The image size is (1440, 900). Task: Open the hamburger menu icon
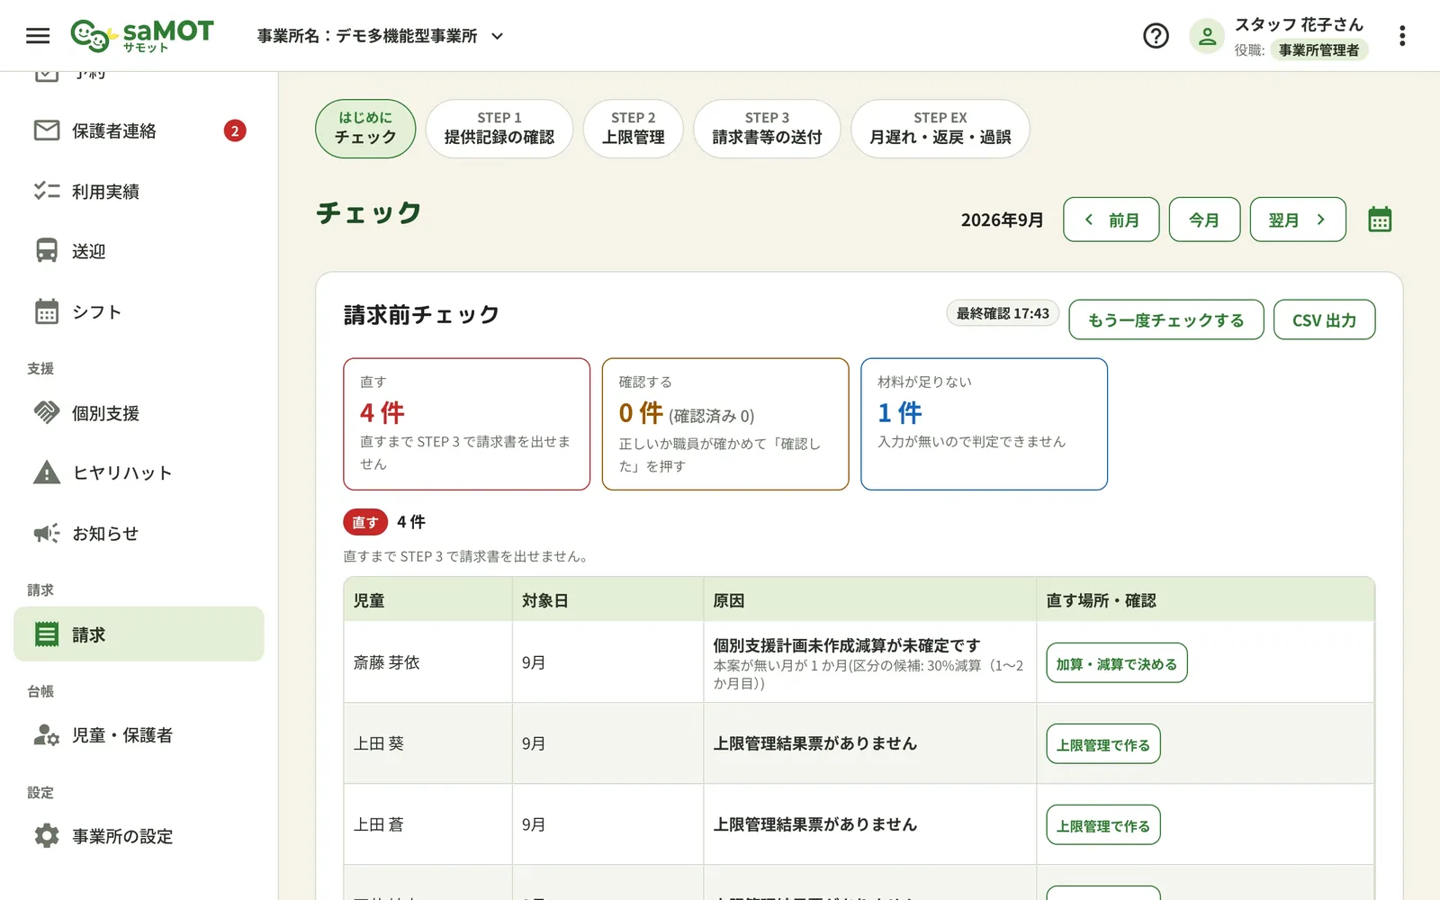38,36
